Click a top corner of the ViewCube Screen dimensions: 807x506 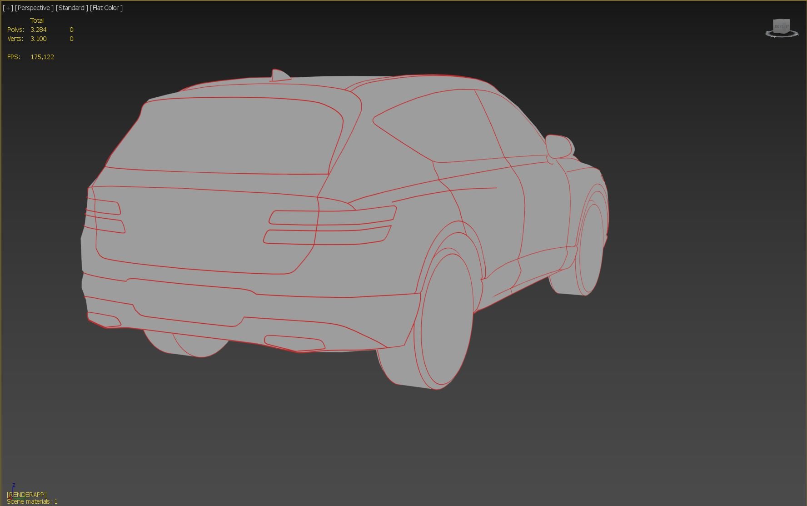tap(773, 20)
